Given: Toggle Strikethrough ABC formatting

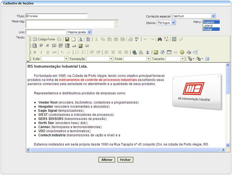Looking at the screenshot, I should 54,52.
